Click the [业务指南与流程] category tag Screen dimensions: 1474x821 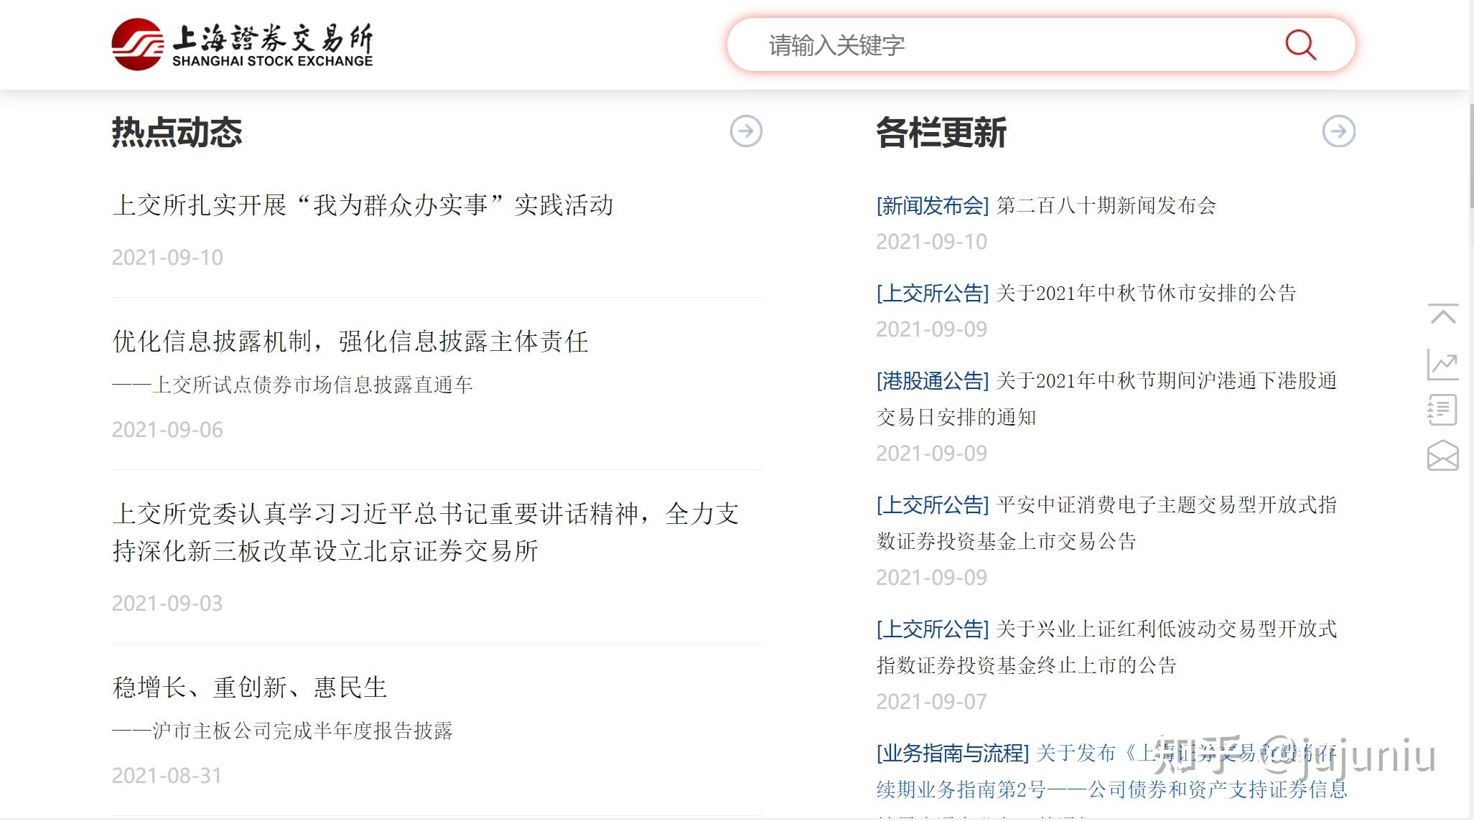(x=953, y=754)
